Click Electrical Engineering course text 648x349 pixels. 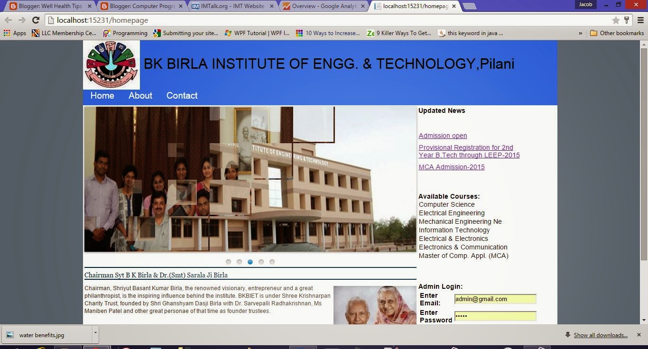[452, 213]
